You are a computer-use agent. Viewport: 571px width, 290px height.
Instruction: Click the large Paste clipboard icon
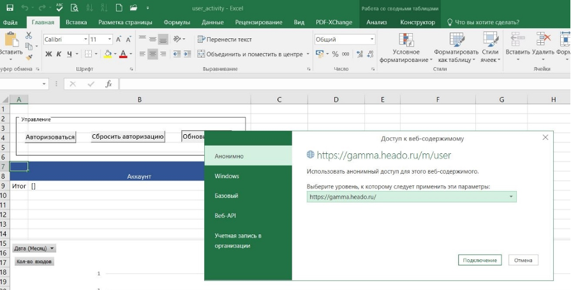tap(11, 39)
